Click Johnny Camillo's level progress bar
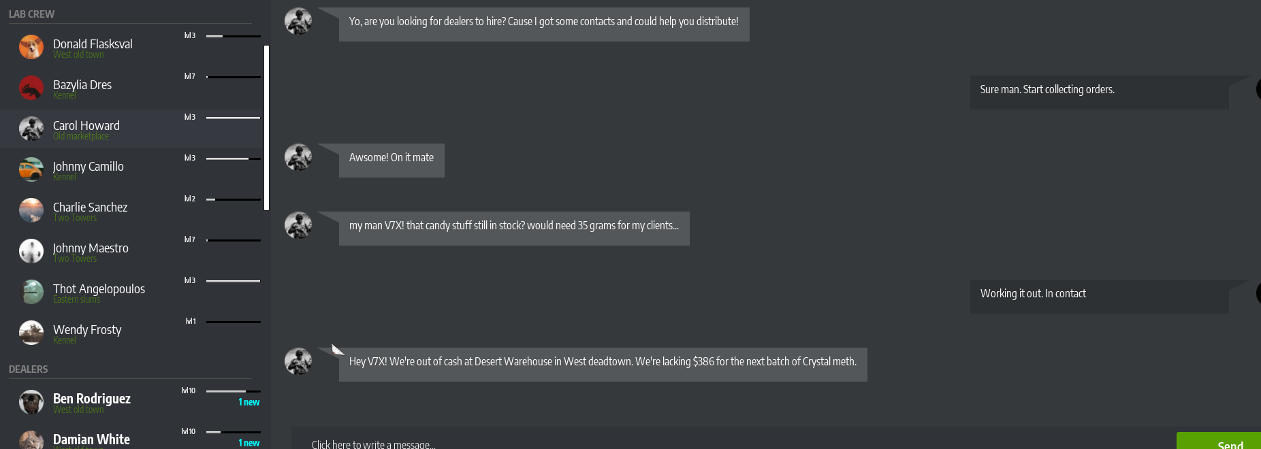 (233, 159)
